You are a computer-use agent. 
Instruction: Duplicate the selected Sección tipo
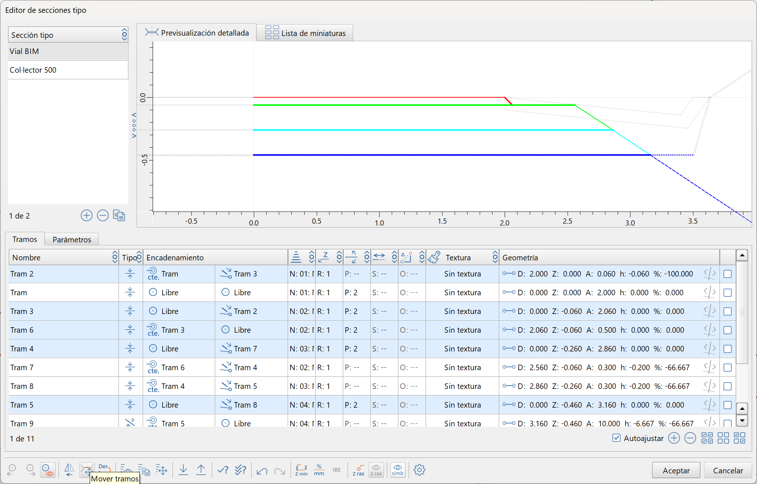[119, 216]
